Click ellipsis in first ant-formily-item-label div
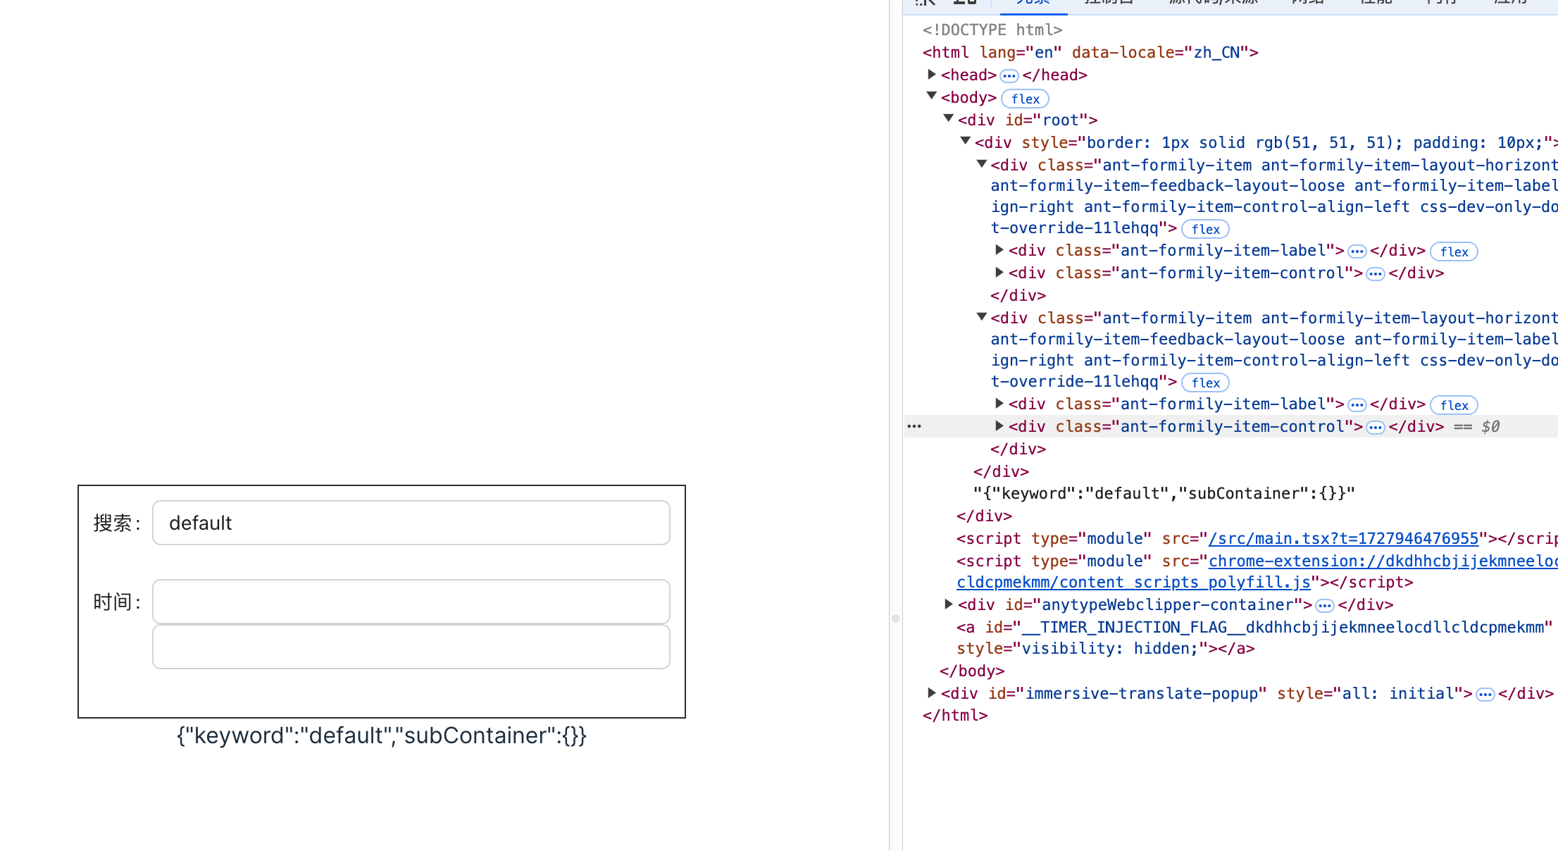 tap(1357, 251)
